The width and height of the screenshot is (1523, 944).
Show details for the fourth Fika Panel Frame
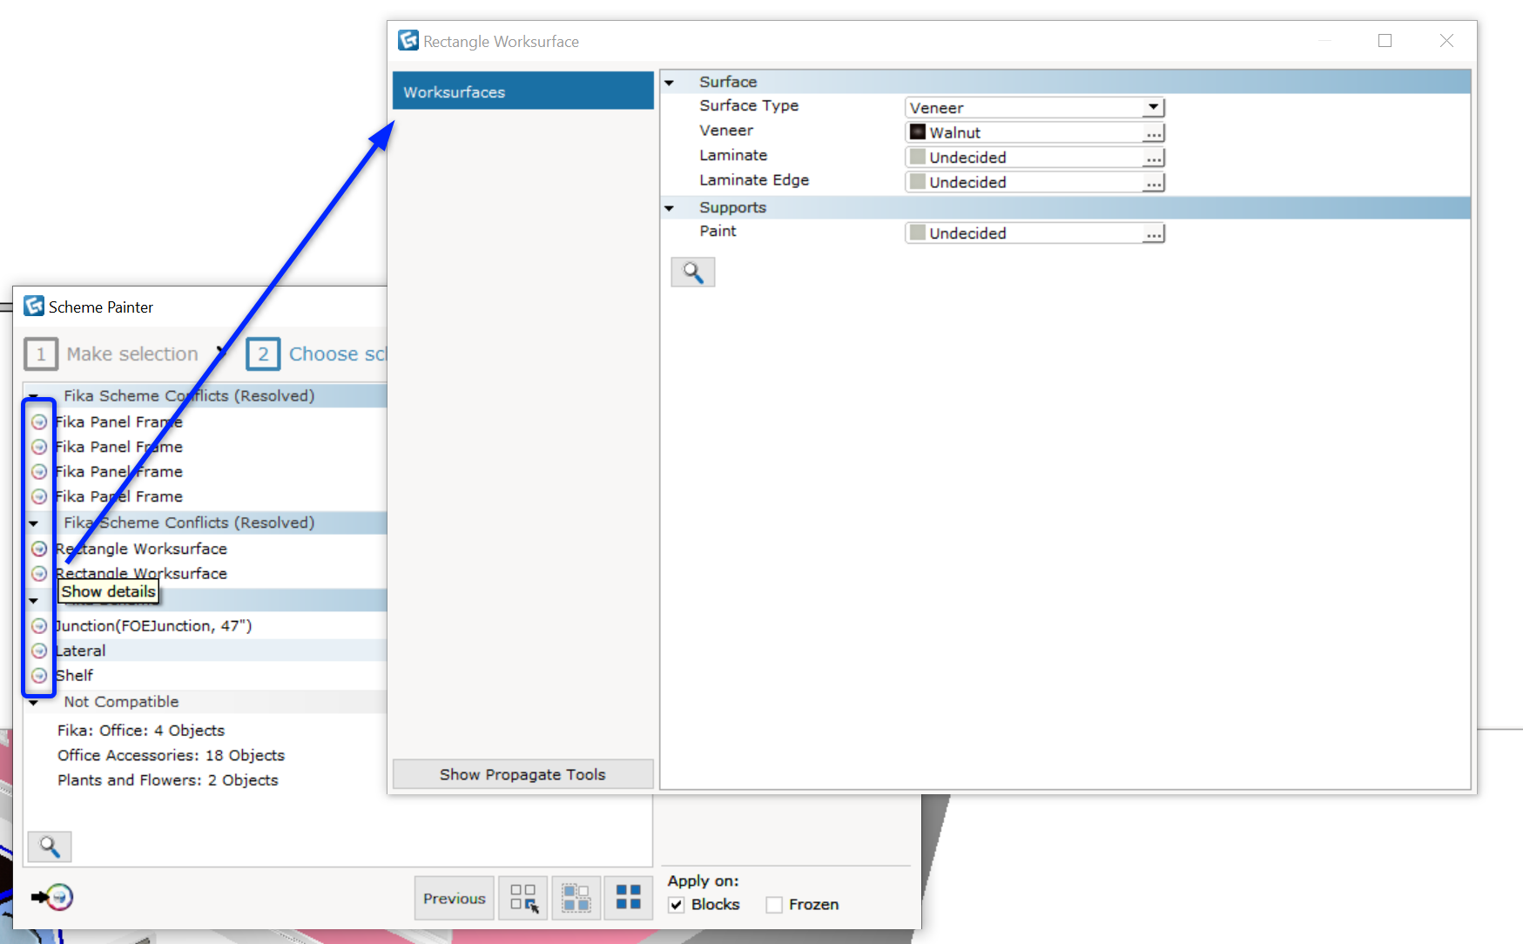point(39,496)
